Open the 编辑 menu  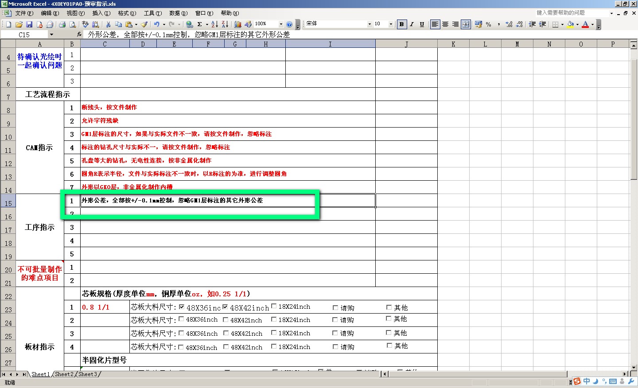(50, 13)
